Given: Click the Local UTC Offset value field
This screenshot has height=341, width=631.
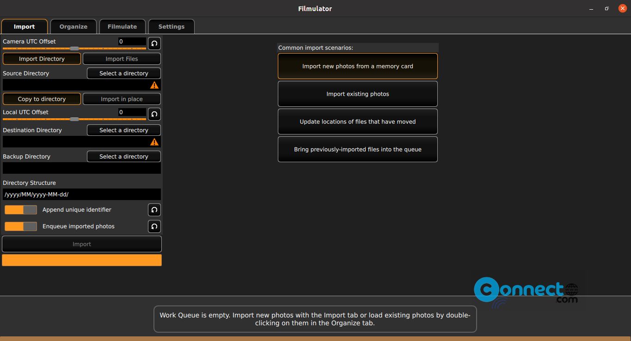Looking at the screenshot, I should tap(132, 112).
